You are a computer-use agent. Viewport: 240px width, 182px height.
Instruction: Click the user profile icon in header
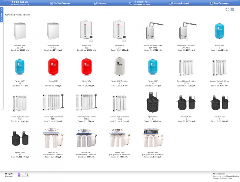[212, 3]
